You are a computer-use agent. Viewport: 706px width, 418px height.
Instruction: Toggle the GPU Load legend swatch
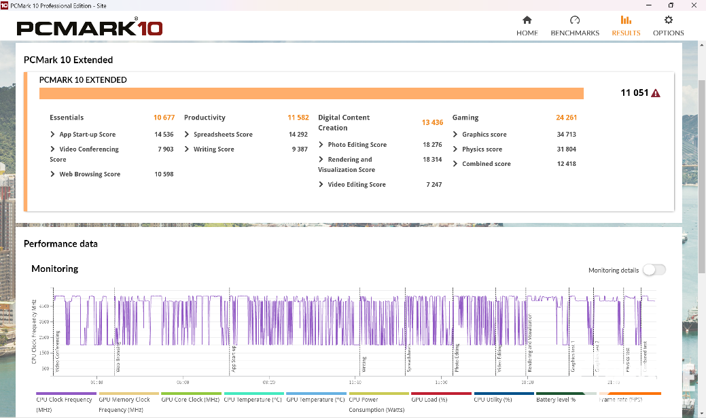(441, 394)
